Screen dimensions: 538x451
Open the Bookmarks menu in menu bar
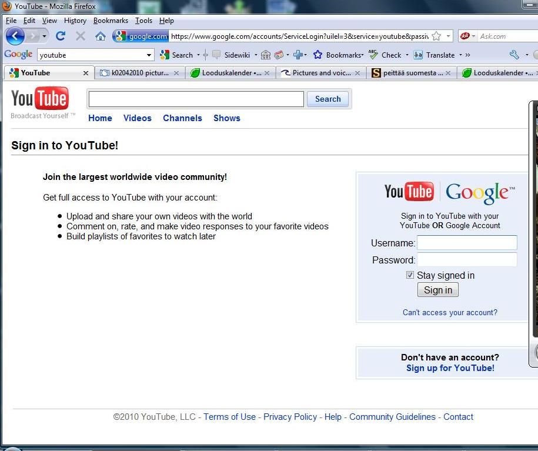point(111,21)
